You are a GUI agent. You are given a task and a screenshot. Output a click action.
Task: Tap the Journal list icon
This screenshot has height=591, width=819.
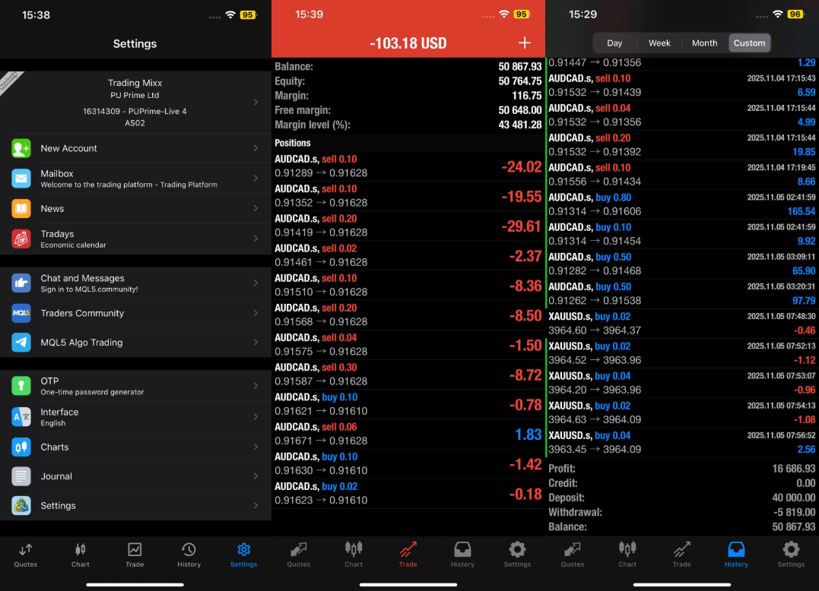click(21, 476)
